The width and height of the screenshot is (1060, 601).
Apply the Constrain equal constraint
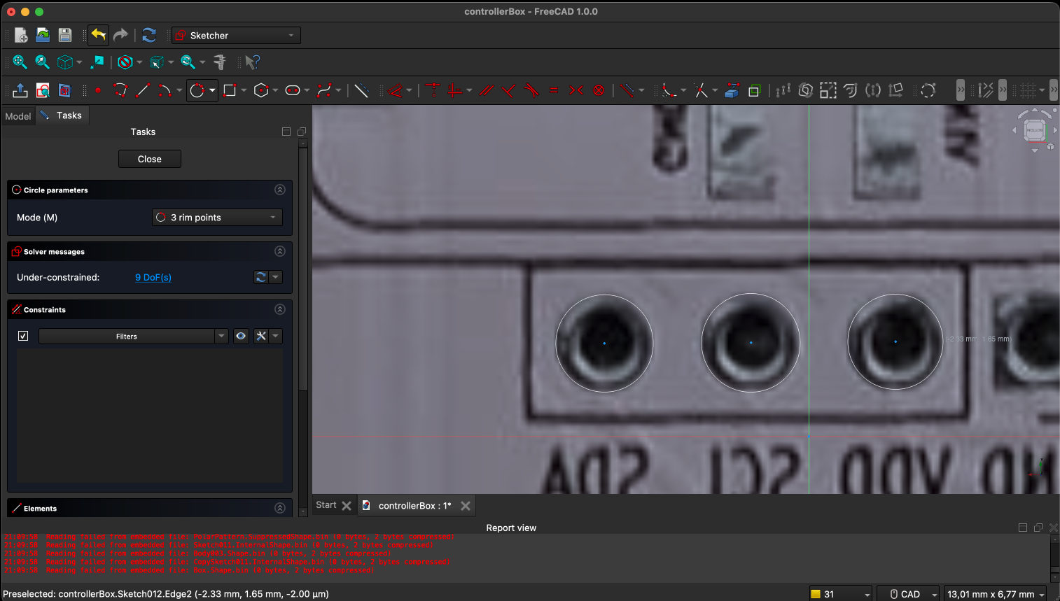(554, 90)
